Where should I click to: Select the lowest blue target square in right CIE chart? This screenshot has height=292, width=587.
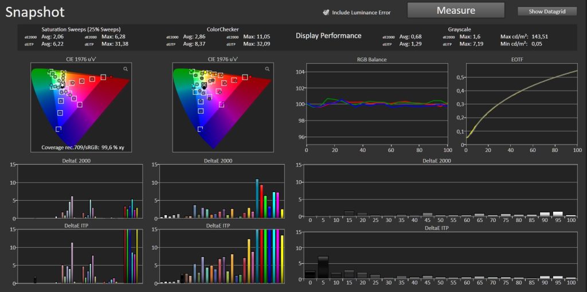(x=201, y=129)
